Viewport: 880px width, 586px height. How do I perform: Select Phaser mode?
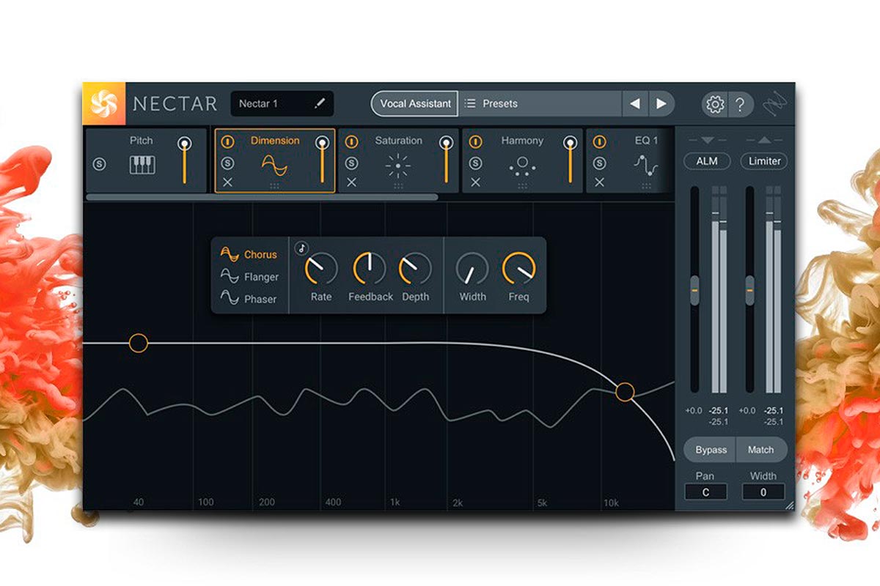click(249, 299)
